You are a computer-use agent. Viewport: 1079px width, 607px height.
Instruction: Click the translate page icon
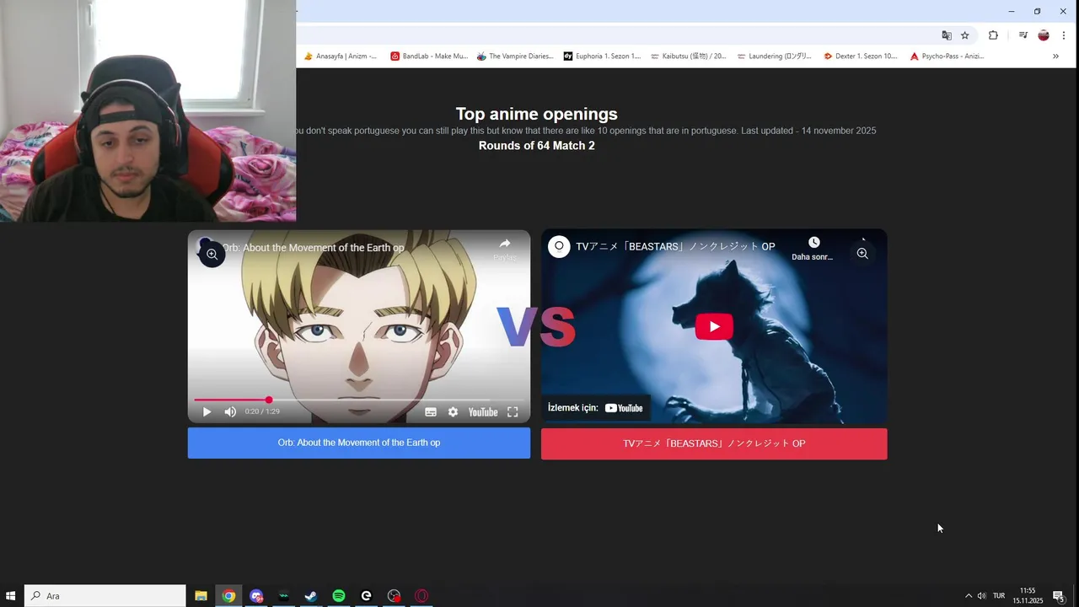(947, 35)
